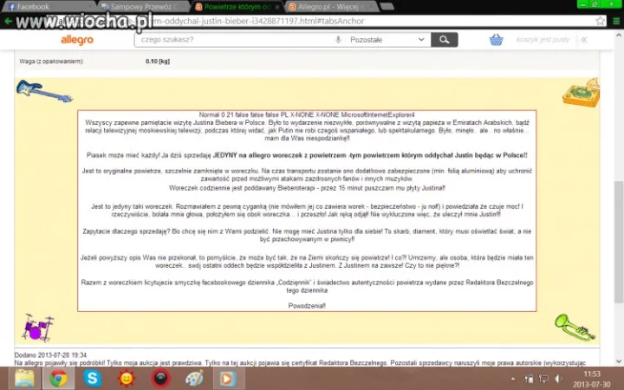Bookmark the page with star icon
Screen dimensions: 624x390
click(600, 21)
